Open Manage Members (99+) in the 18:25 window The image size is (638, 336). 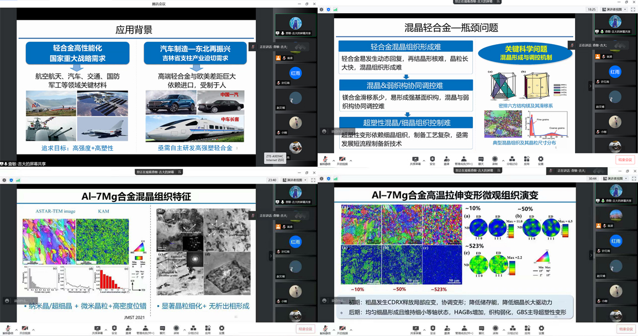(x=464, y=159)
